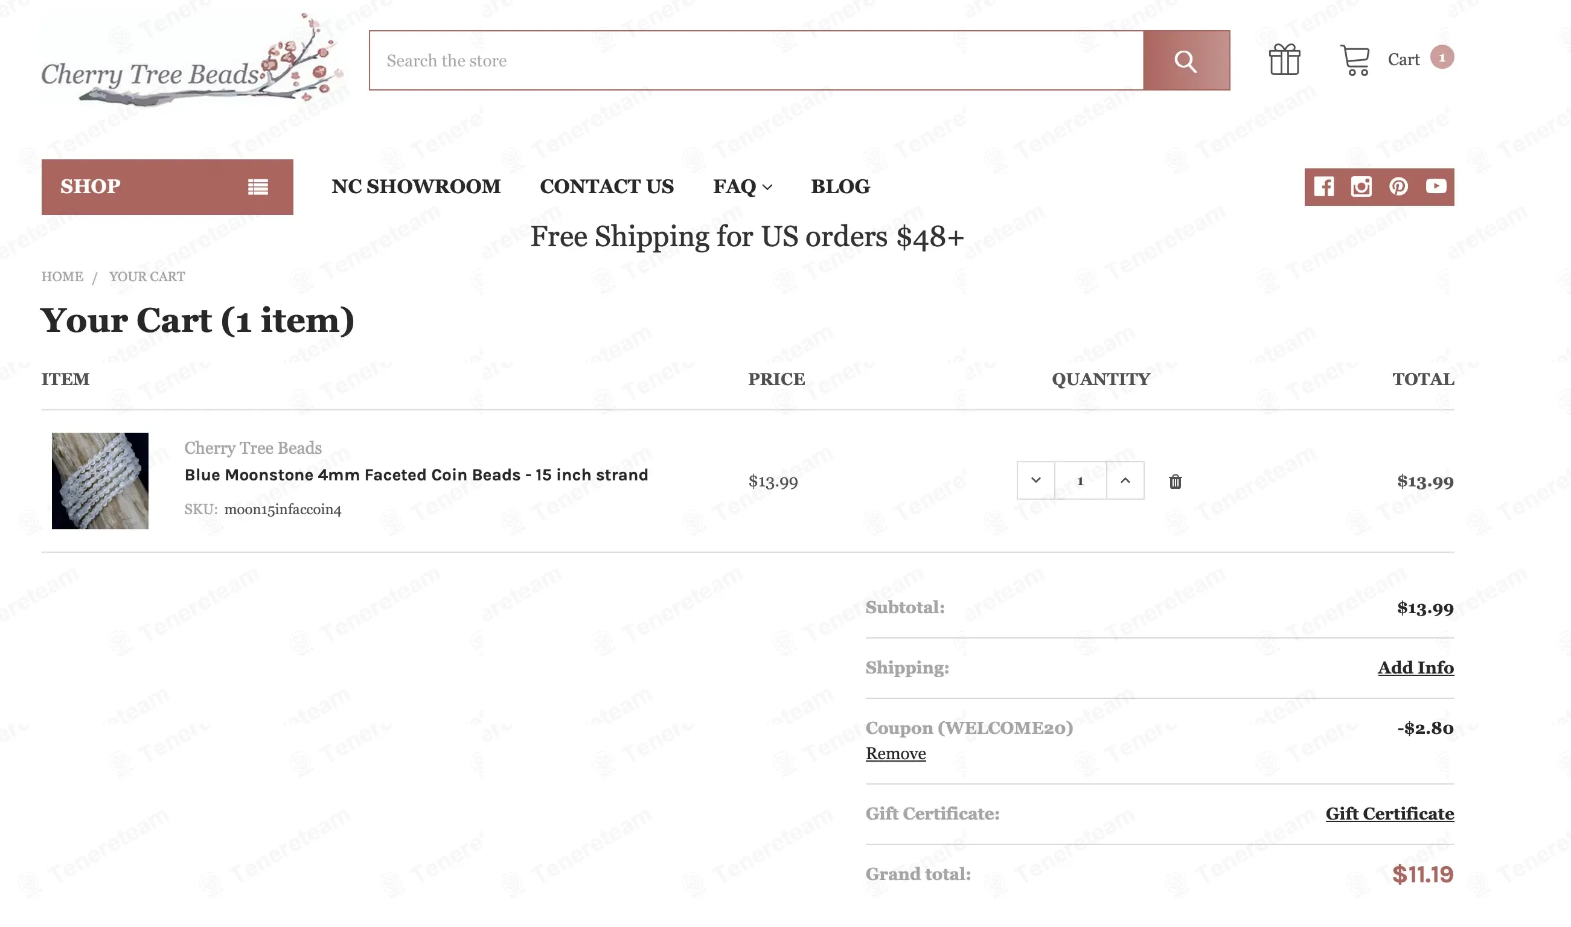
Task: Click the search magnifier button
Action: tap(1186, 60)
